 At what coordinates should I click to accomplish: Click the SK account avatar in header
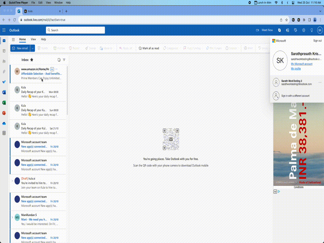click(x=320, y=30)
